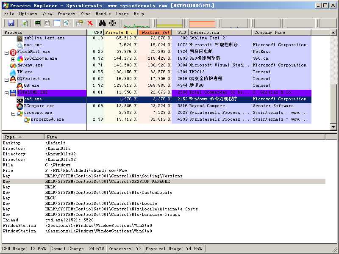Click the TOTALCMD.EXE floppy disk icon
Screen dimensions: 339x254
pyautogui.click(x=13, y=92)
